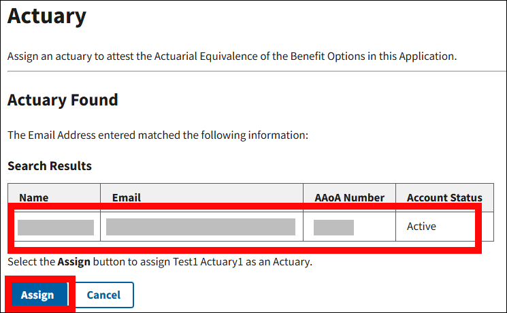Select the redacted email cell in results
The image size is (507, 313).
coord(201,227)
